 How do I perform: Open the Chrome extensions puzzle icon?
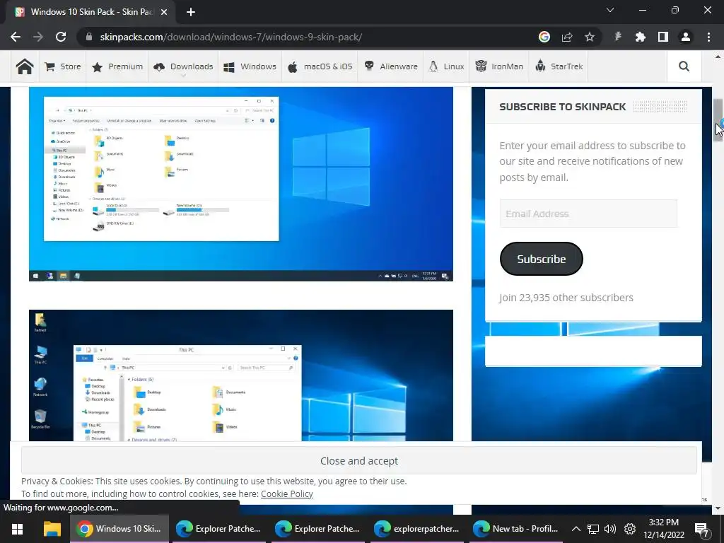(x=641, y=37)
